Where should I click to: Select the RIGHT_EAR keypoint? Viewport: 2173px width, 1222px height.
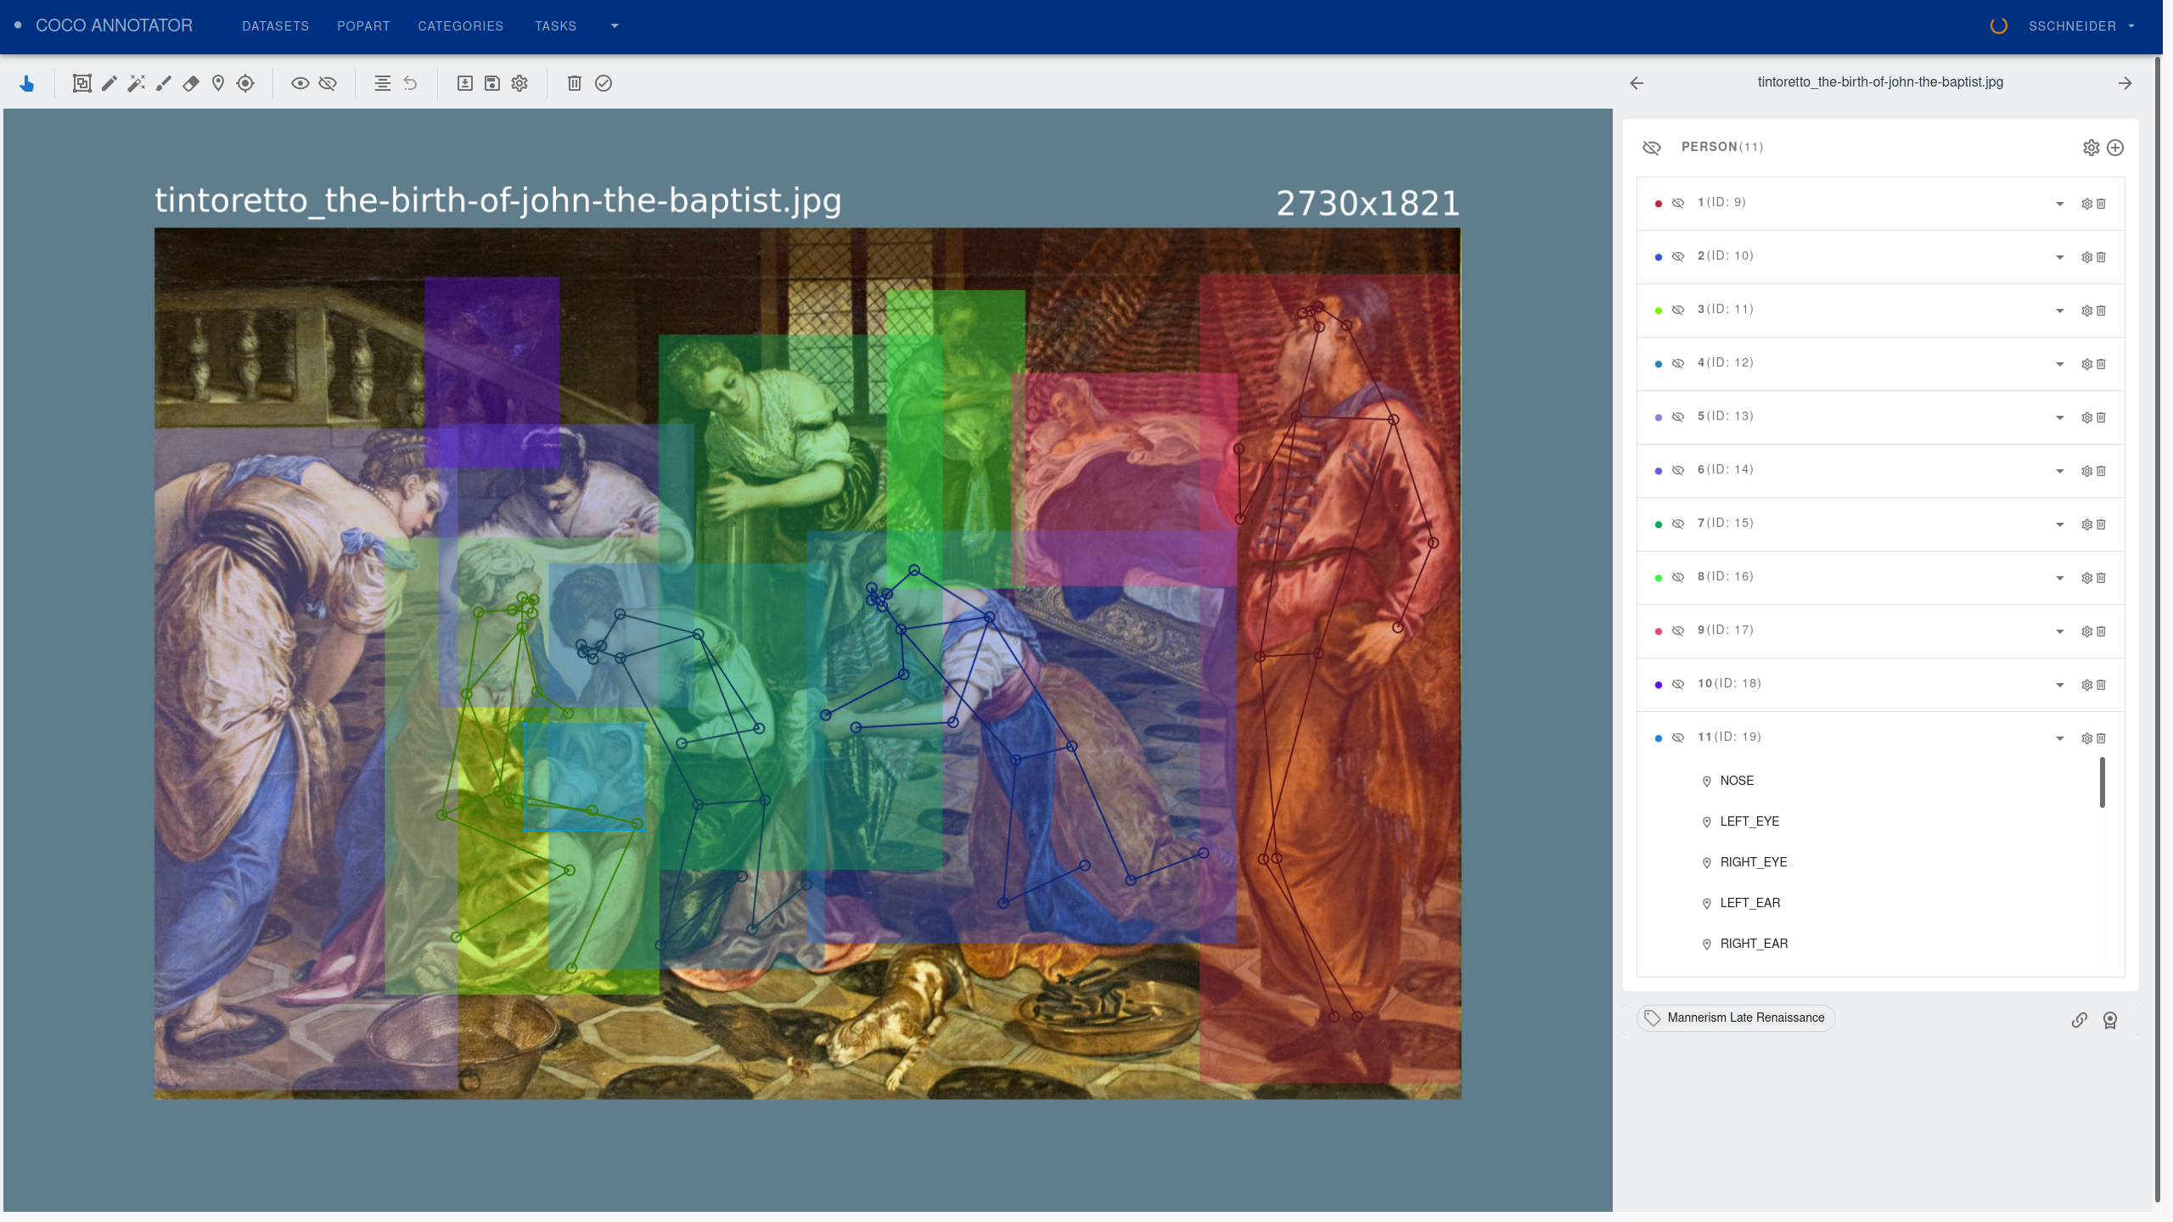(1754, 944)
